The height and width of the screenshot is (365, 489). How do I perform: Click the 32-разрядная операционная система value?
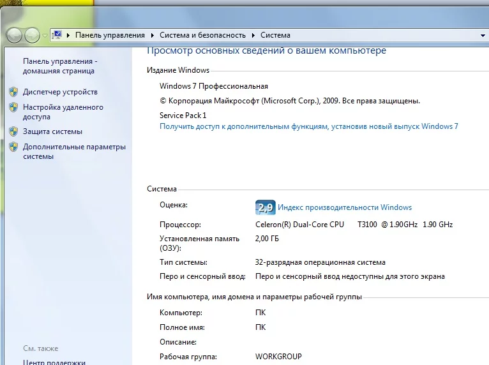point(320,262)
